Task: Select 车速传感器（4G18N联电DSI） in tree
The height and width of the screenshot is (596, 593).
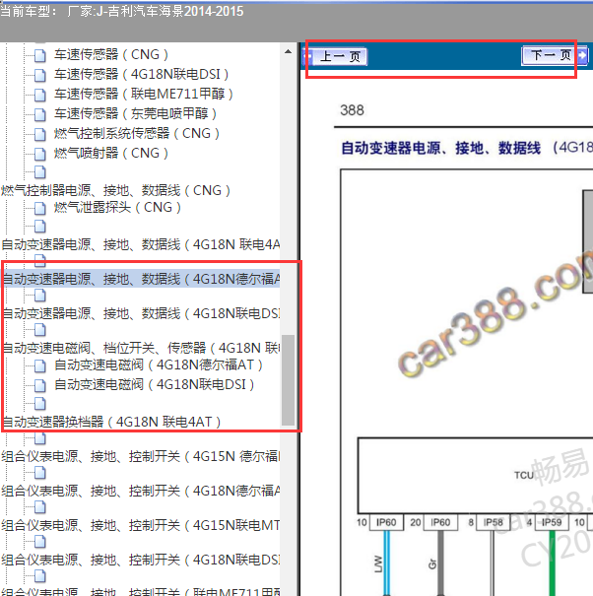Action: tap(142, 74)
